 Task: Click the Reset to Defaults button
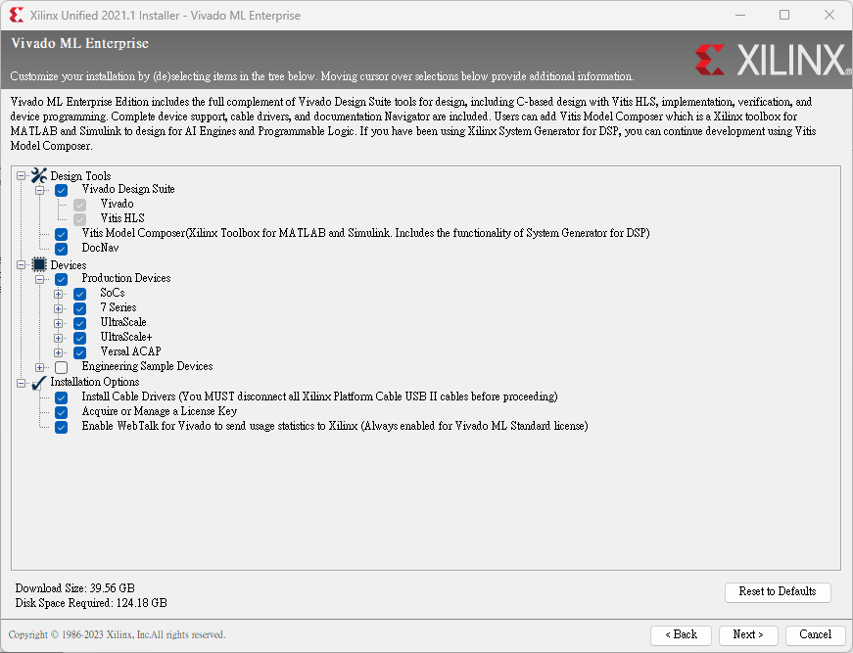(x=778, y=592)
